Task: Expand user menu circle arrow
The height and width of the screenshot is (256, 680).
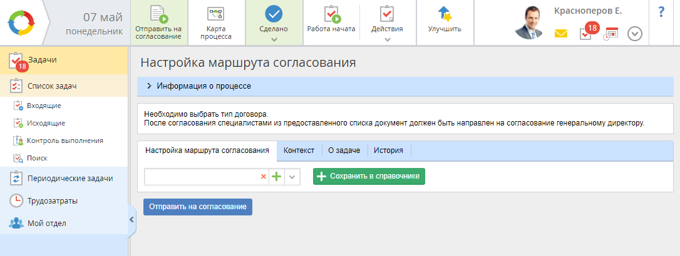Action: pyautogui.click(x=635, y=34)
